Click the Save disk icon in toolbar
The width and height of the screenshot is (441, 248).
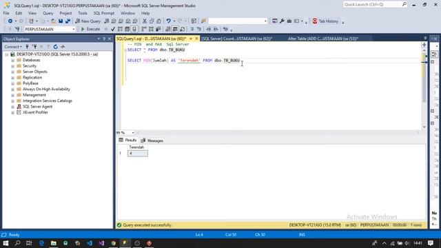(x=61, y=21)
